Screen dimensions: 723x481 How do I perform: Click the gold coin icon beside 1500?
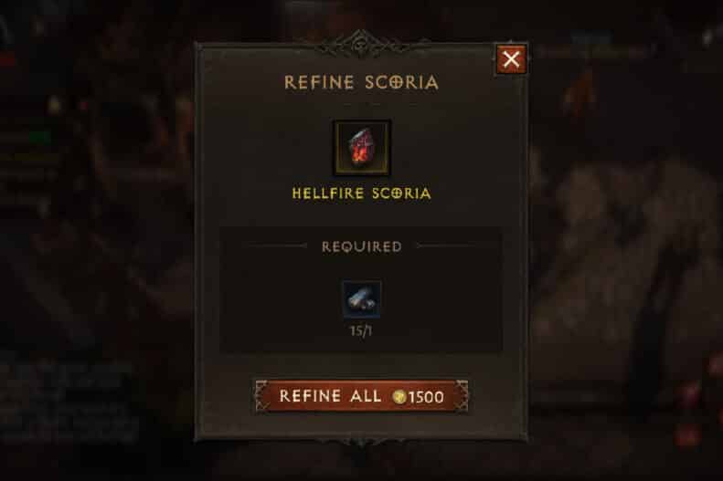(x=399, y=397)
